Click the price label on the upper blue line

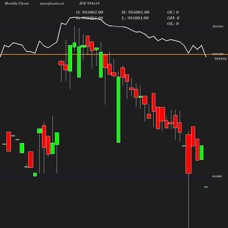pos(218,26)
